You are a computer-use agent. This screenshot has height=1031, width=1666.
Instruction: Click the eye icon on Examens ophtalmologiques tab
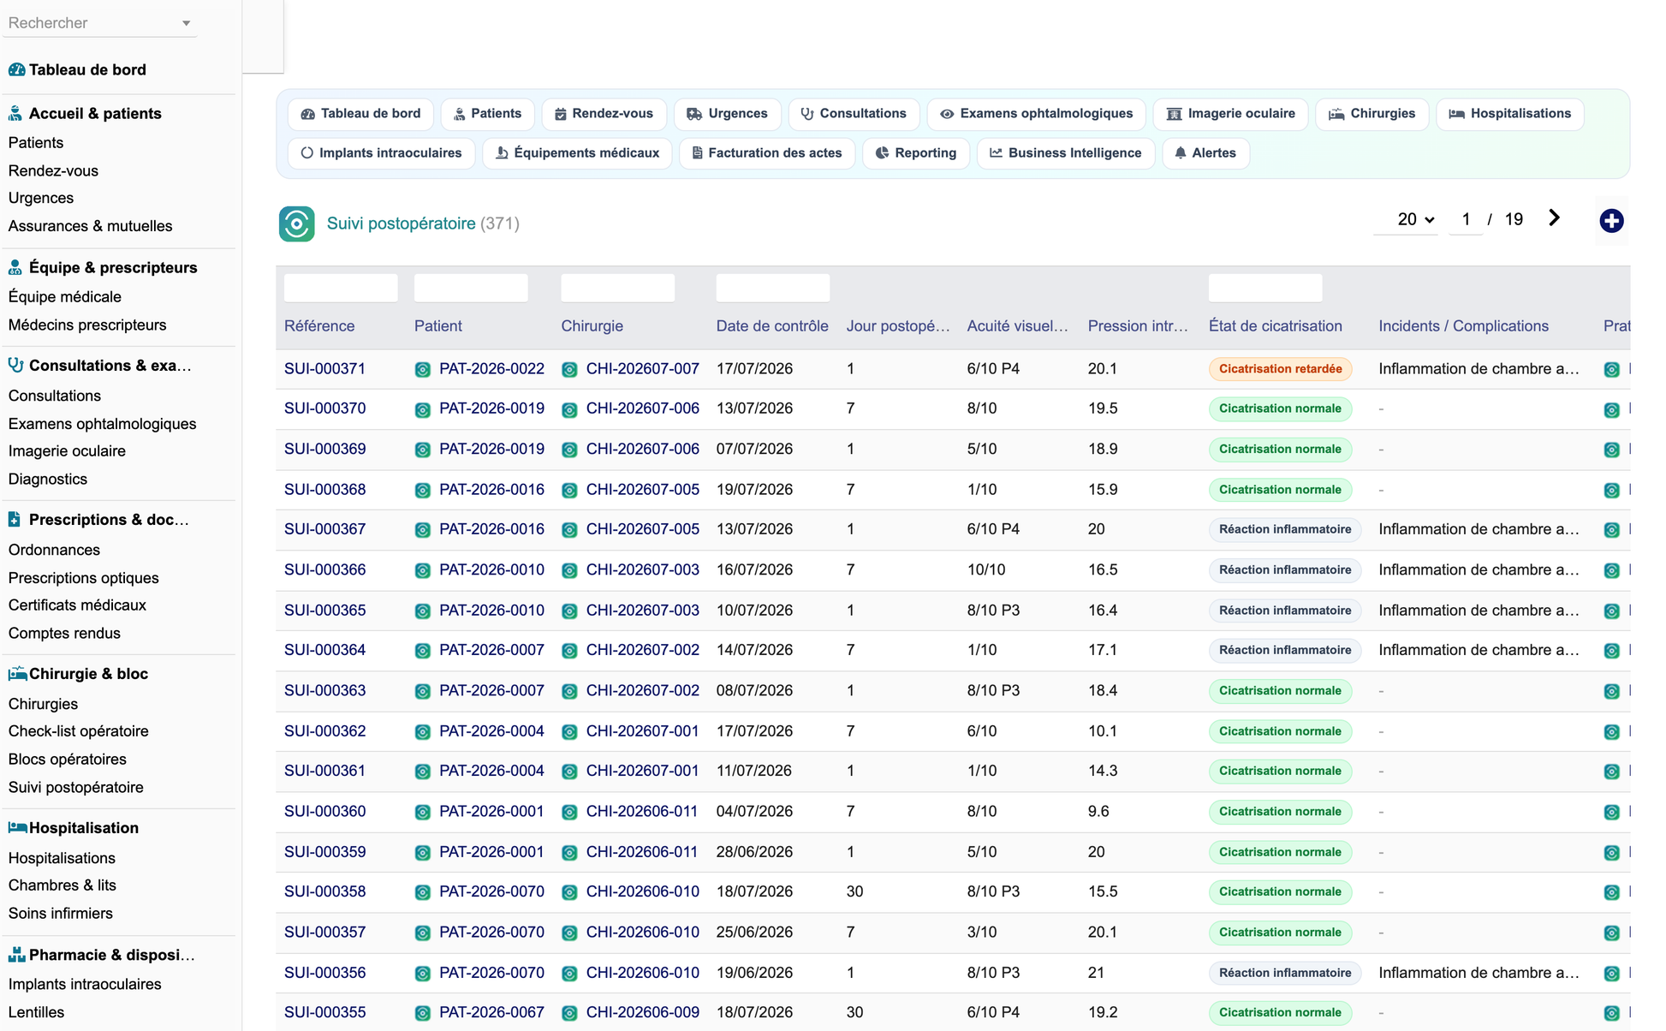947,114
